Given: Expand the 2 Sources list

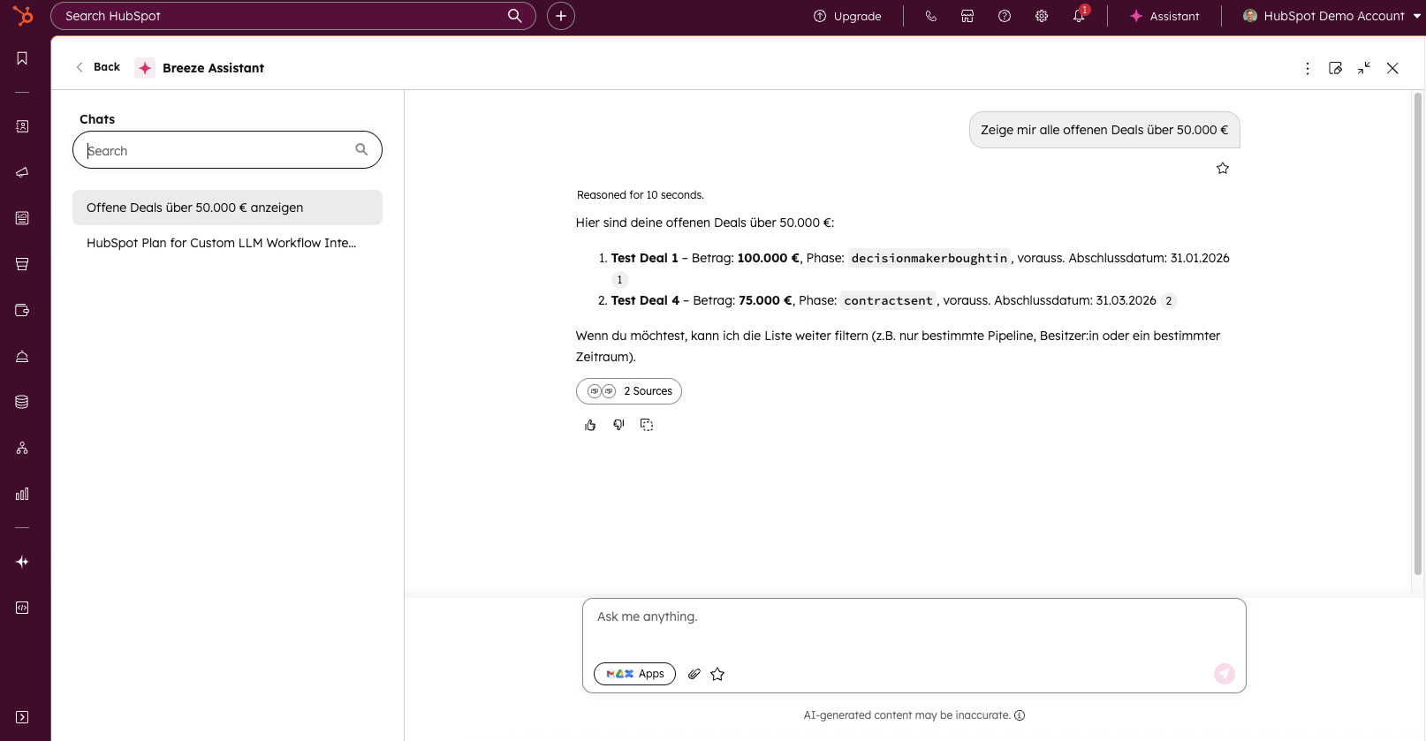Looking at the screenshot, I should [629, 391].
